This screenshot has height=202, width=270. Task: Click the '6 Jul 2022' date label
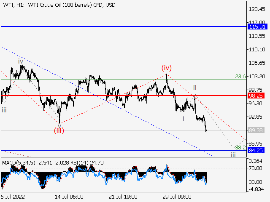click(13, 197)
